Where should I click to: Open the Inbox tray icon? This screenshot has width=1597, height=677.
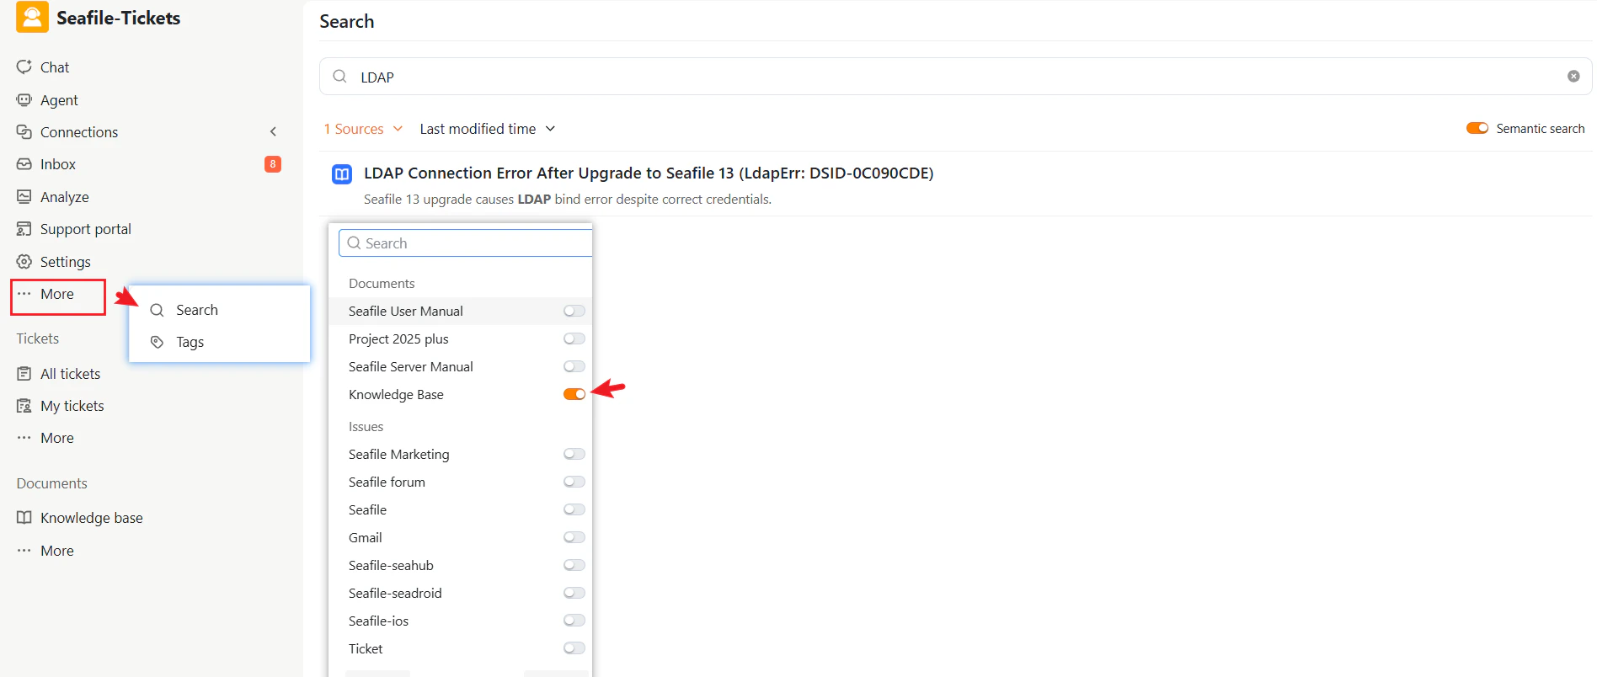point(24,164)
